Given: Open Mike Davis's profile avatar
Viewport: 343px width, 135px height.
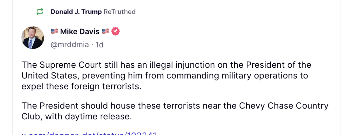Looking at the screenshot, I should [33, 38].
